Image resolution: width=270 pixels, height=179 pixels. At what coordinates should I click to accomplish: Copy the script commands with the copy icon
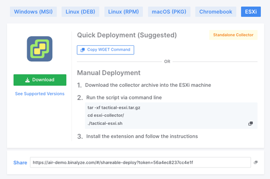(x=251, y=124)
